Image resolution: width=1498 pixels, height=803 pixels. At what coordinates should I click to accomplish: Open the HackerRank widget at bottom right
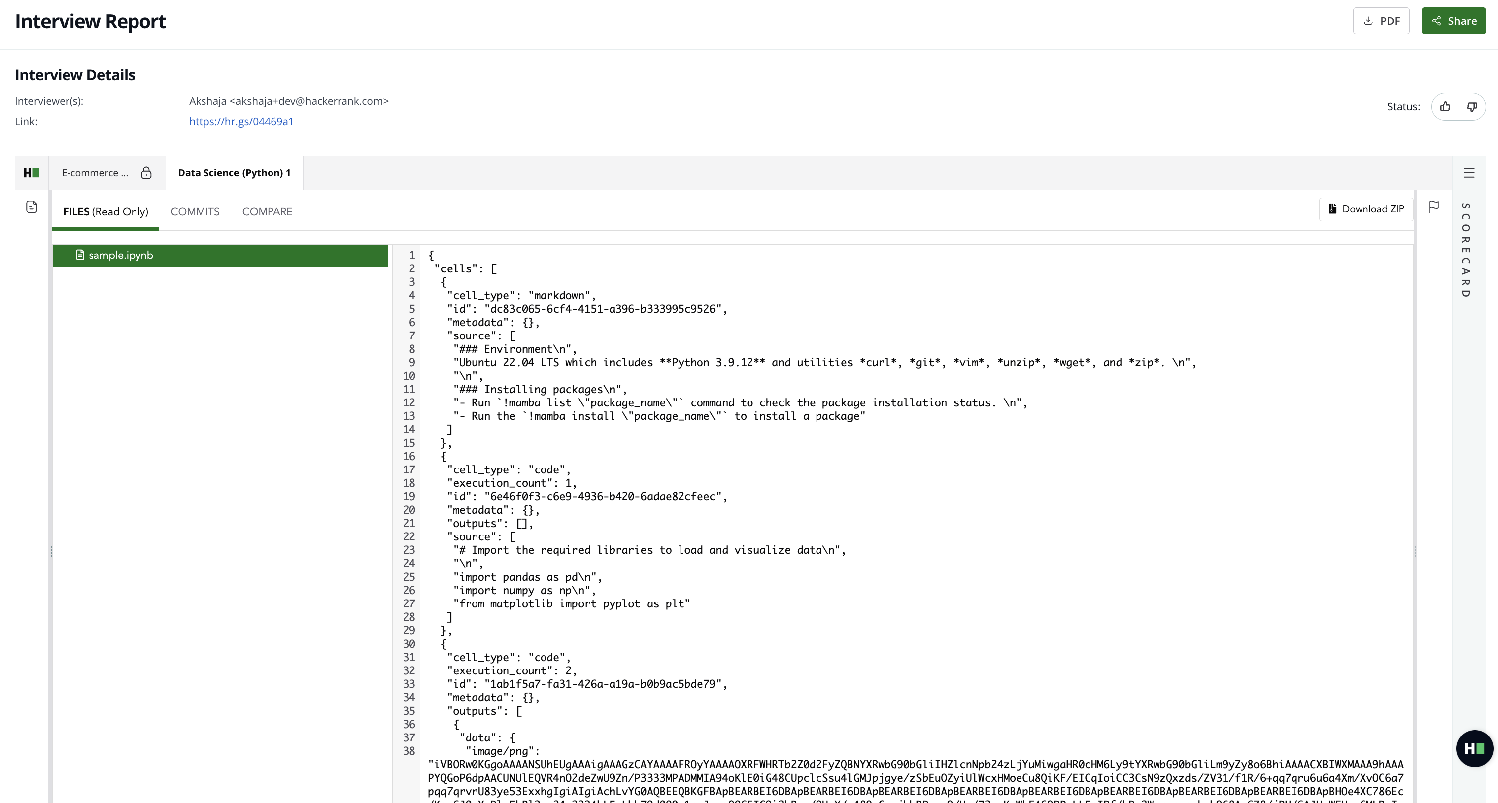pos(1474,748)
